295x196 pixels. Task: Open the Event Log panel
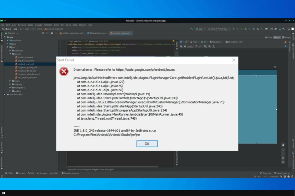[x=265, y=173]
